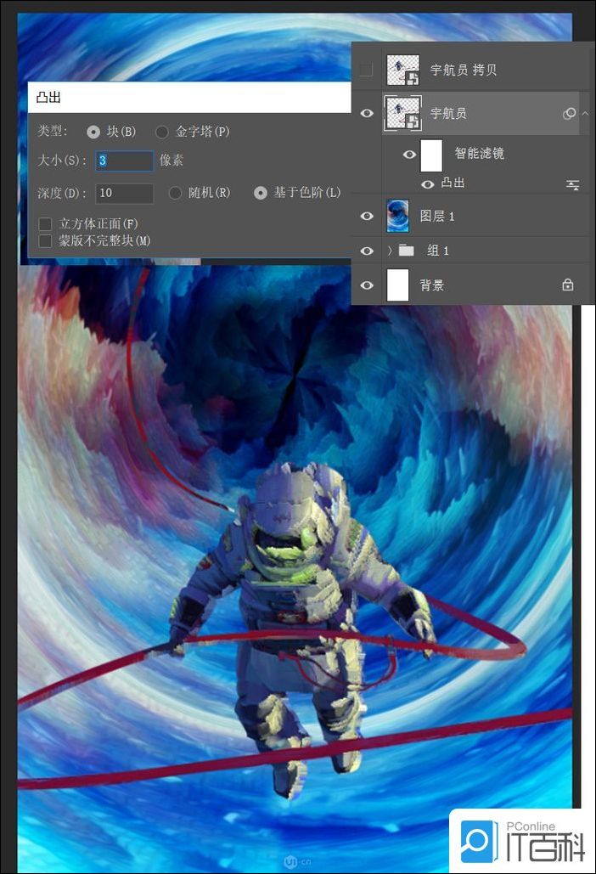Viewport: 596px width, 874px height.
Task: Select the 图层 1 layer thumbnail
Action: (397, 216)
